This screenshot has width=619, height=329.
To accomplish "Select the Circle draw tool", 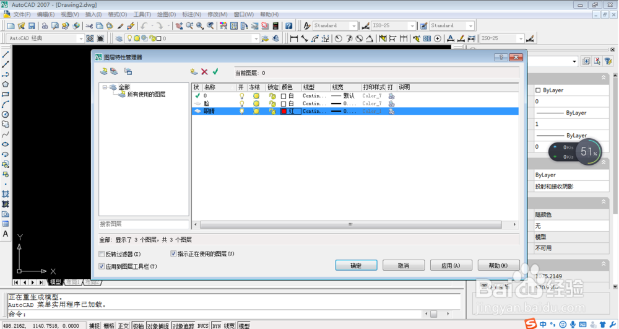I will (6, 114).
